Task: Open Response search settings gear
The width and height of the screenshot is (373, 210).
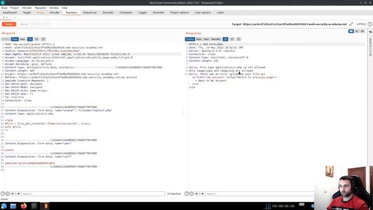Action: 192,194
